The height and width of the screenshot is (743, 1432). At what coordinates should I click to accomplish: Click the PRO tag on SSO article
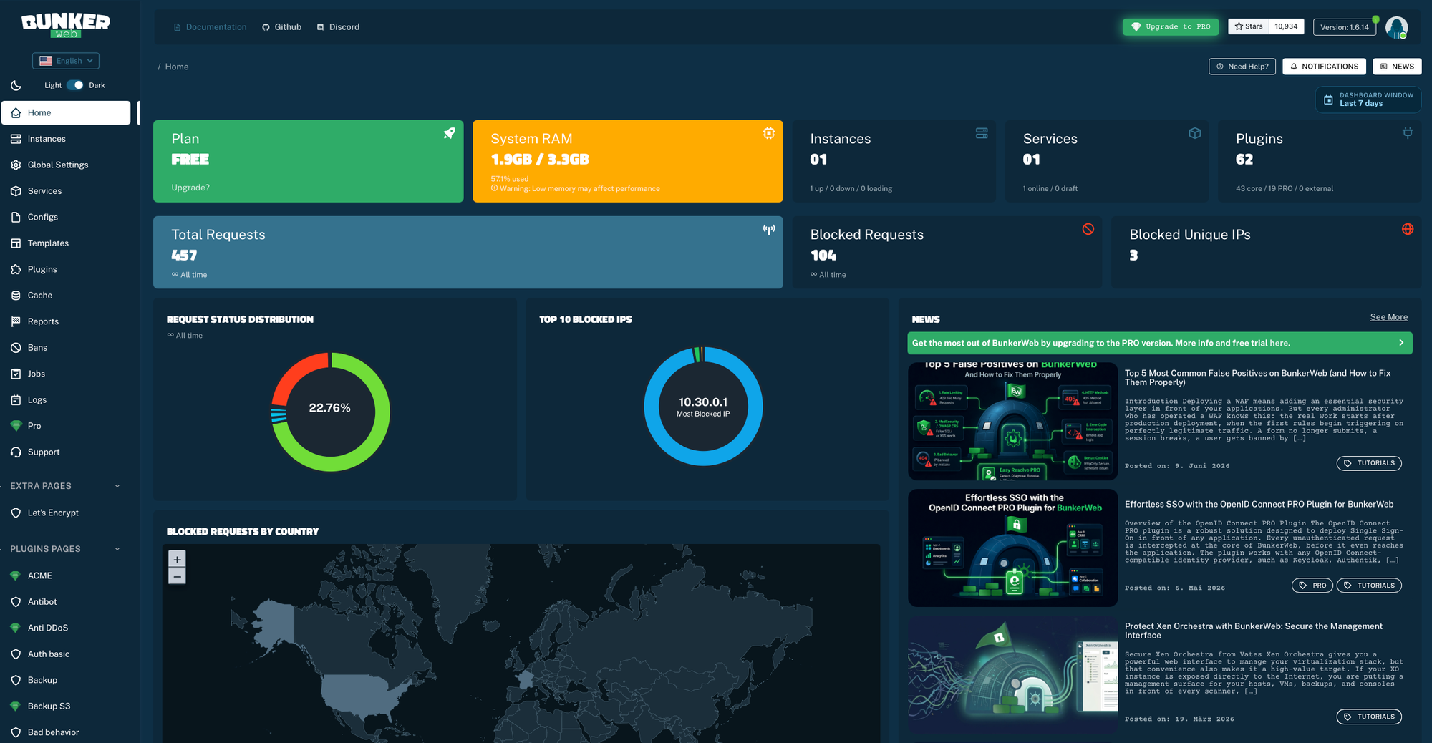coord(1312,586)
